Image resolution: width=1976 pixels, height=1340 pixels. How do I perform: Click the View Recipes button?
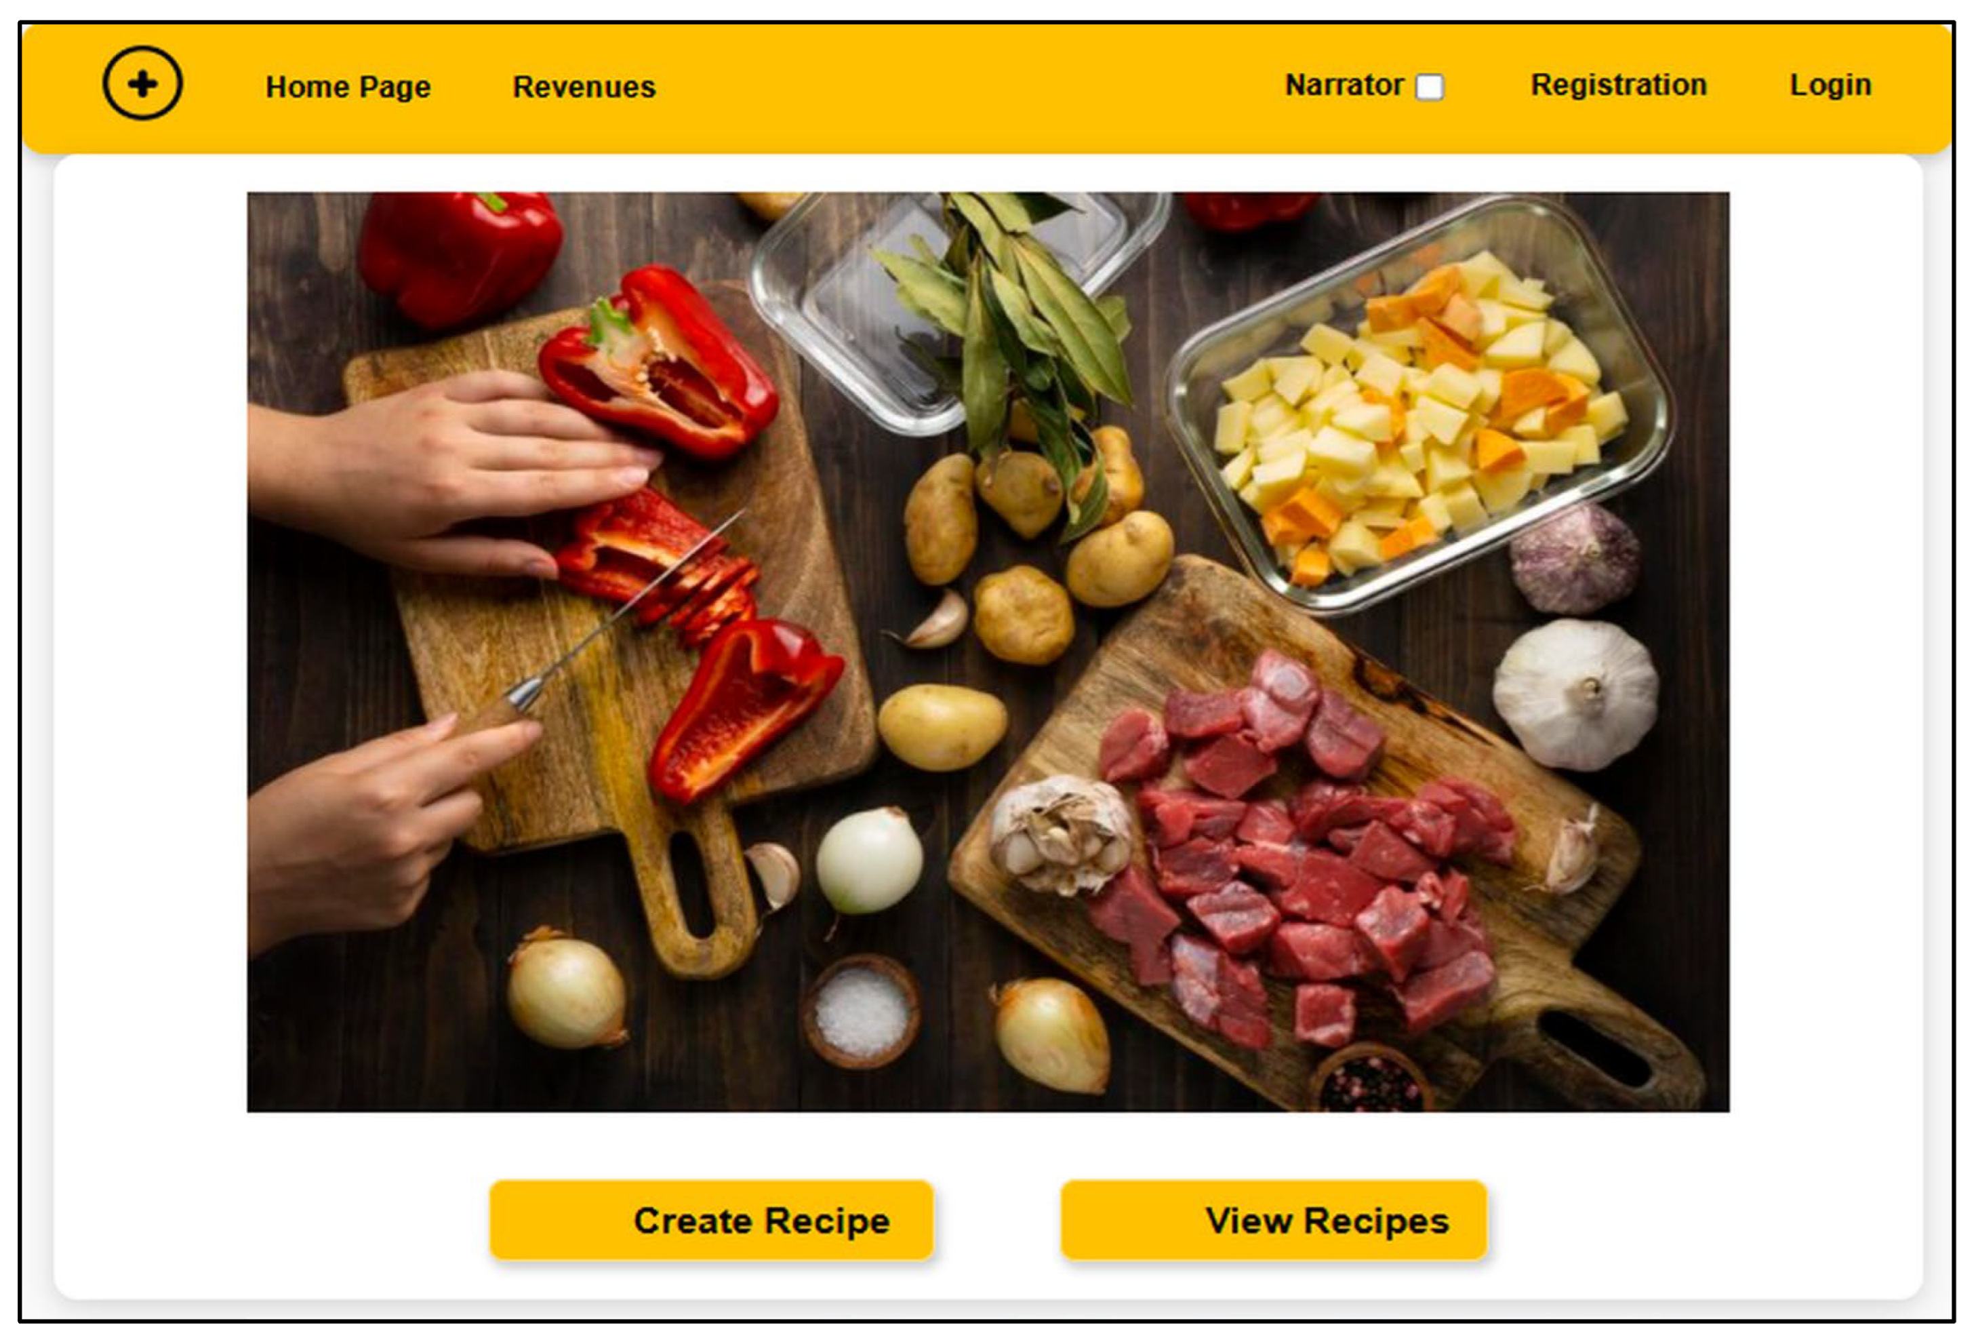1274,1220
